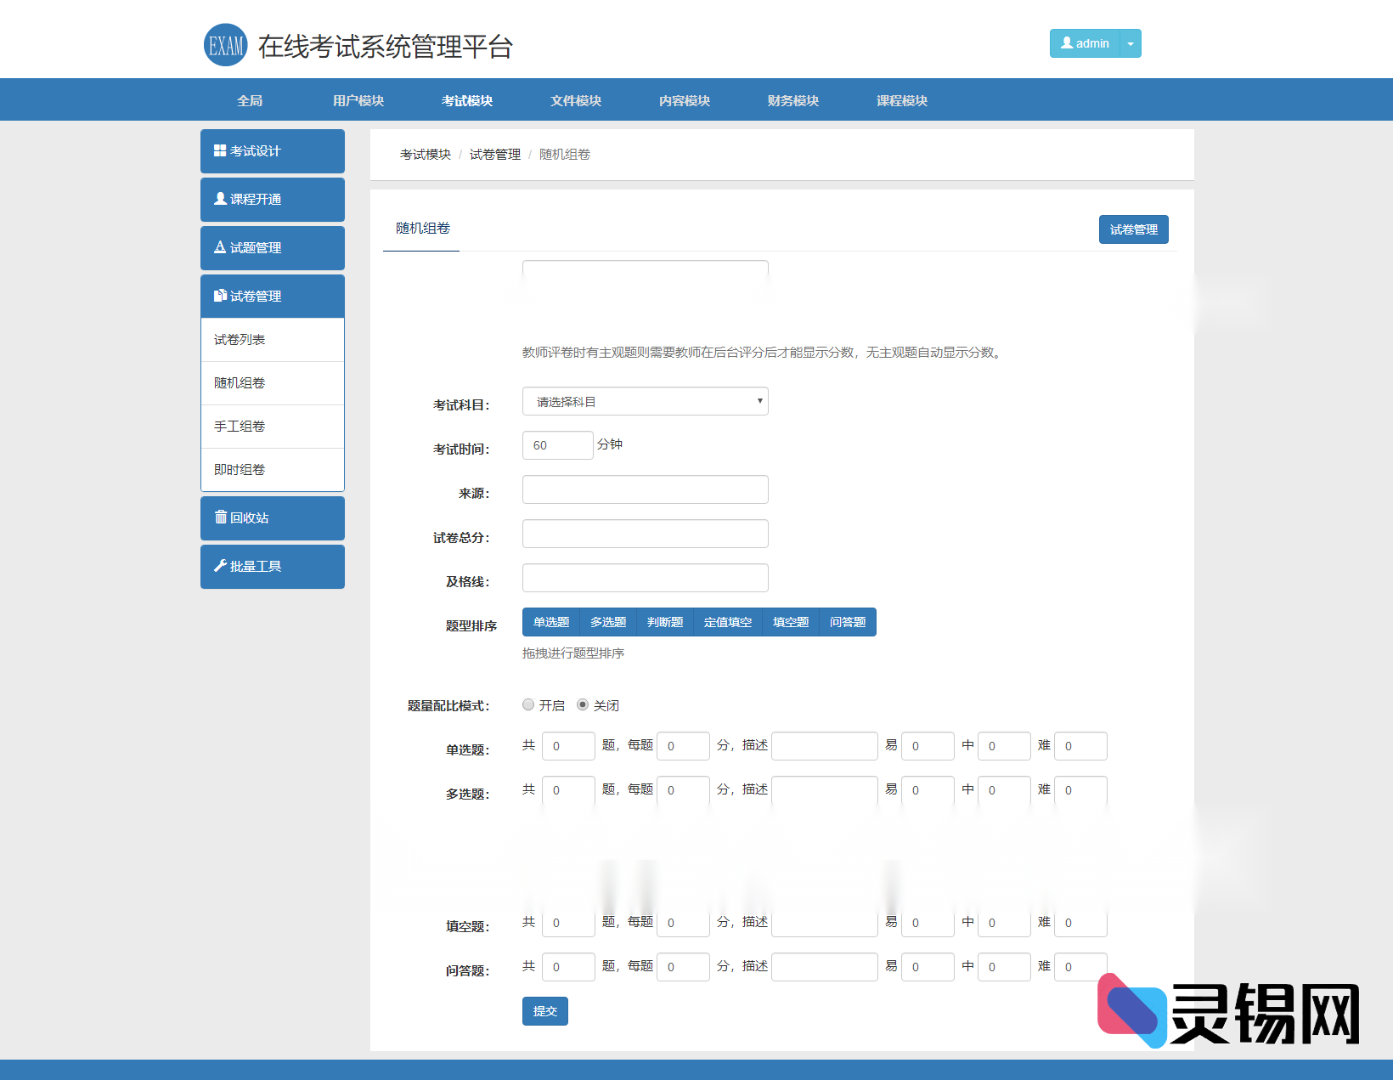
Task: Select the 课程开通 user icon in sidebar
Action: click(218, 199)
